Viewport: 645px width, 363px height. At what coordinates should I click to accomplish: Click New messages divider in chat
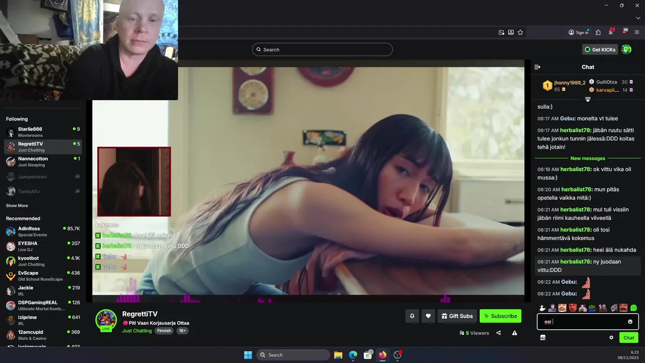click(x=588, y=158)
